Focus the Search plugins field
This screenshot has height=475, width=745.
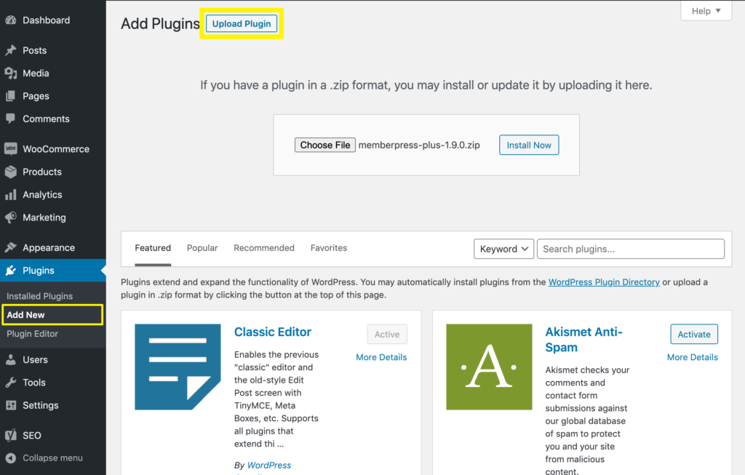coord(631,249)
